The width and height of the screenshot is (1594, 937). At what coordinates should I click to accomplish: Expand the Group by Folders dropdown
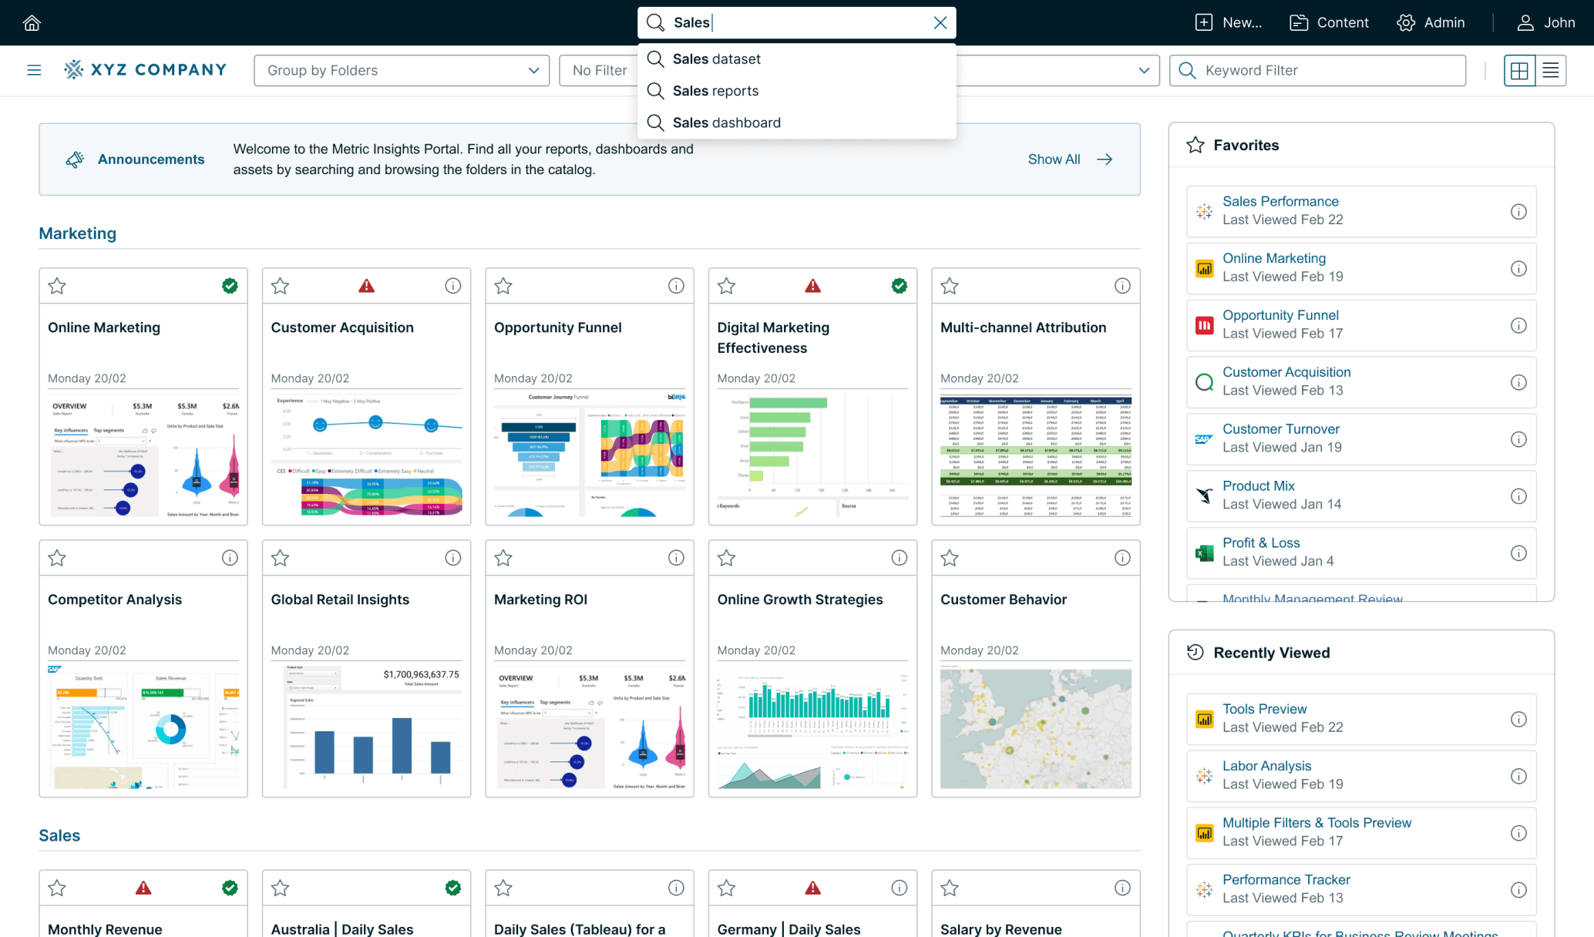(402, 70)
